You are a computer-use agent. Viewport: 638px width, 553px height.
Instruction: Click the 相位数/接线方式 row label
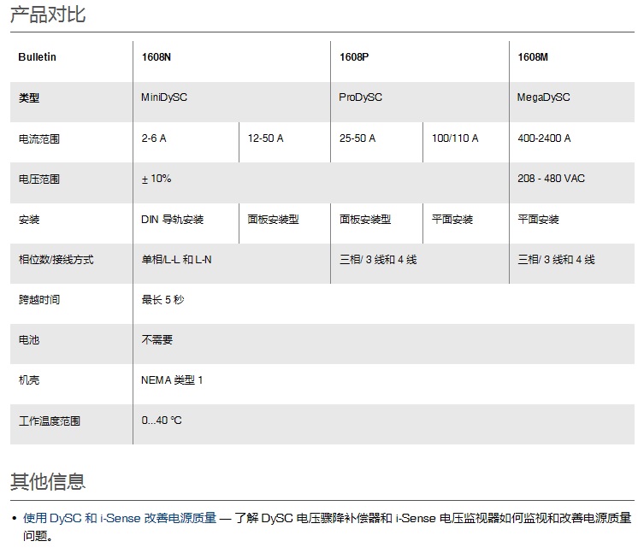(x=56, y=260)
